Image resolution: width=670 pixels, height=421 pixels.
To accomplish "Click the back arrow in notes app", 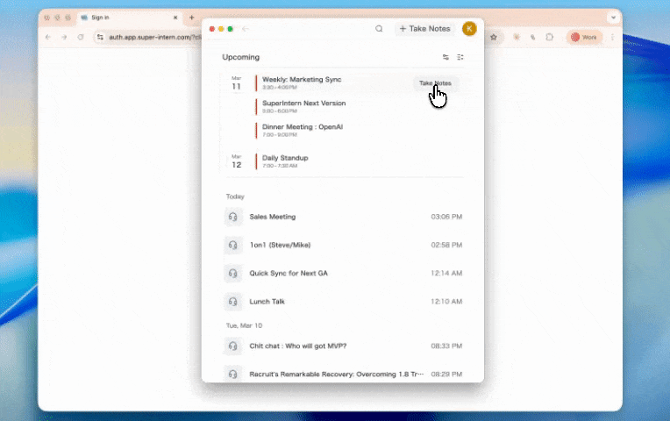I will click(246, 29).
